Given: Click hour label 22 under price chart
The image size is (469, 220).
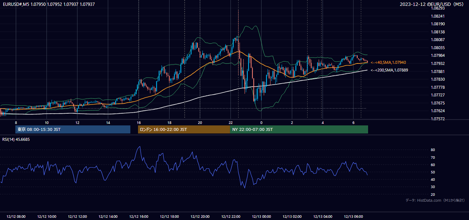Looking at the screenshot, I should pos(230,122).
